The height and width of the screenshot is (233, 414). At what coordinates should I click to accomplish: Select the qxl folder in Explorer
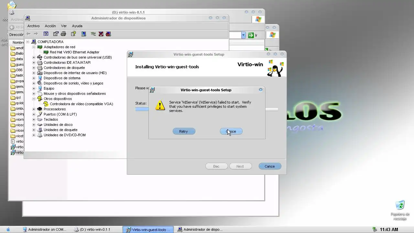coord(16,97)
